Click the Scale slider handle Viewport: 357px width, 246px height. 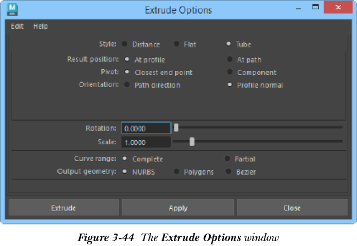click(x=192, y=142)
